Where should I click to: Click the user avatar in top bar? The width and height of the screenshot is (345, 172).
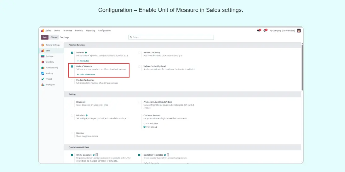[x=299, y=30]
